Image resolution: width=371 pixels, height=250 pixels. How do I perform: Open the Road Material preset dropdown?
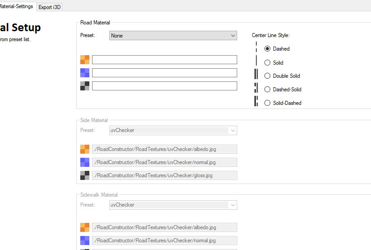tap(173, 36)
